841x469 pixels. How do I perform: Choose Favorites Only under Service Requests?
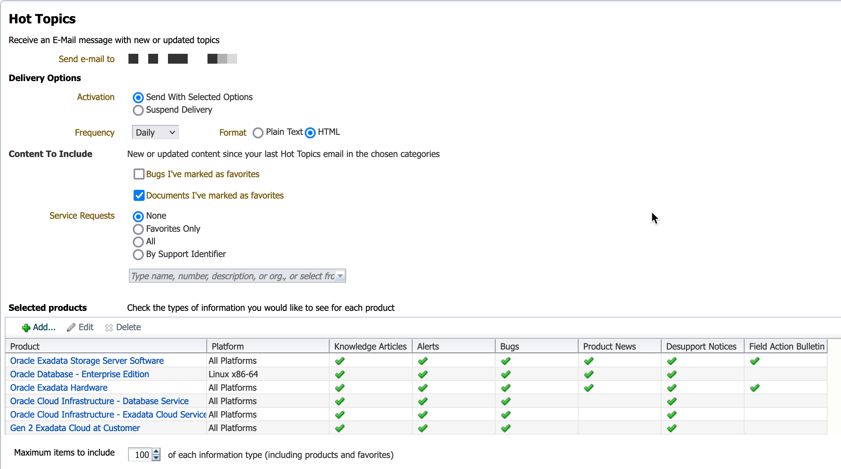pos(138,229)
